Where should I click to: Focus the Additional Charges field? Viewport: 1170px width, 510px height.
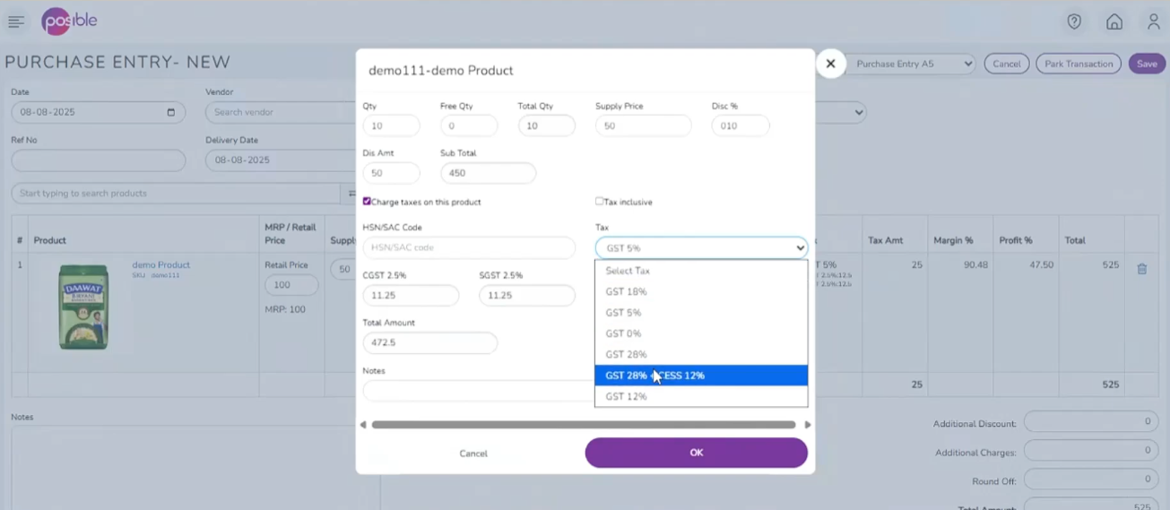[1091, 451]
